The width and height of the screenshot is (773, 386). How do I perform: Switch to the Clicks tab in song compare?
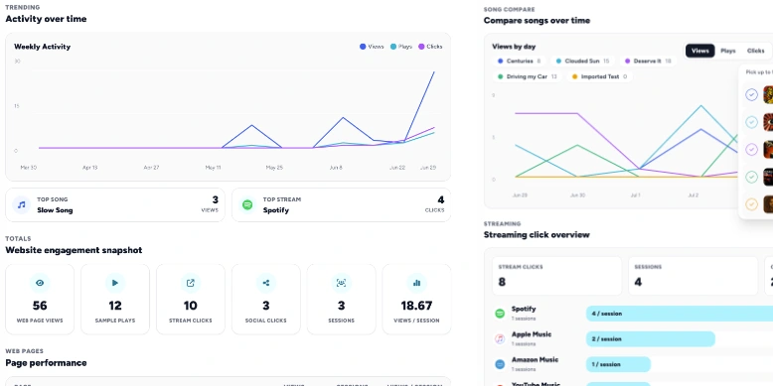756,51
